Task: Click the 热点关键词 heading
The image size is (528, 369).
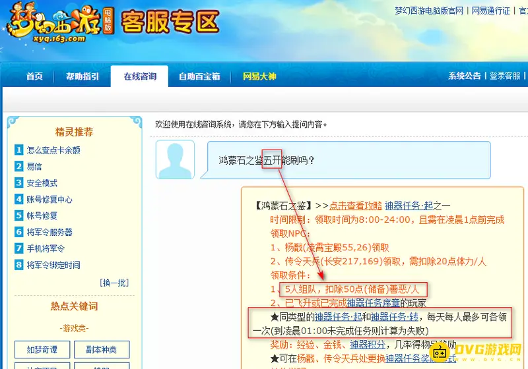Action: pos(74,306)
